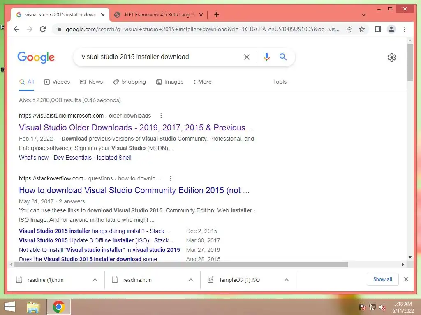The height and width of the screenshot is (315, 421).
Task: Toggle the Chrome side panel icon
Action: coord(378,29)
